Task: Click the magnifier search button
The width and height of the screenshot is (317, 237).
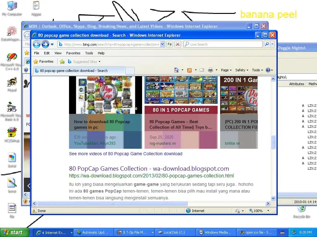Action: coord(267,44)
